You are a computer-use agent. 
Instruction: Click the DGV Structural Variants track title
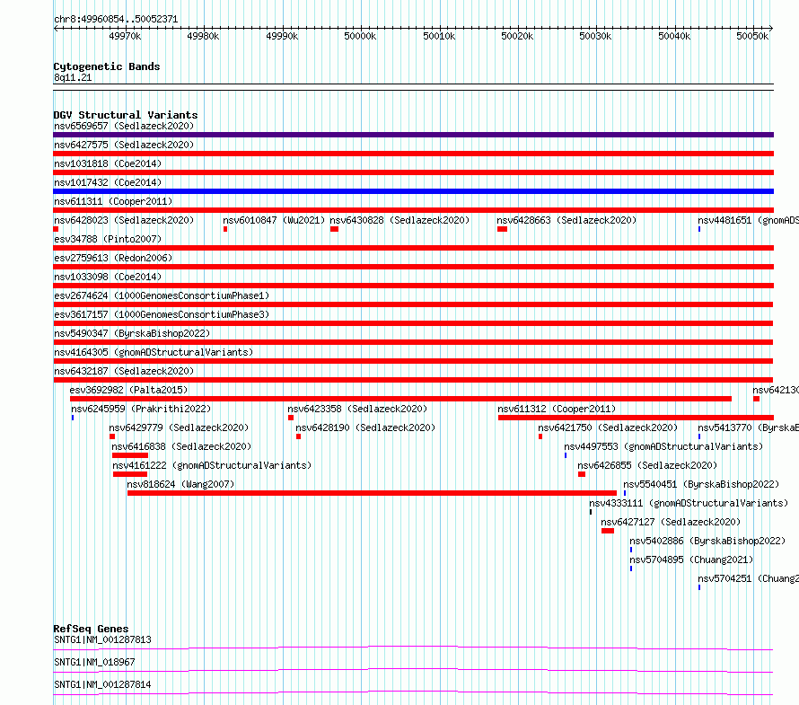[x=126, y=115]
